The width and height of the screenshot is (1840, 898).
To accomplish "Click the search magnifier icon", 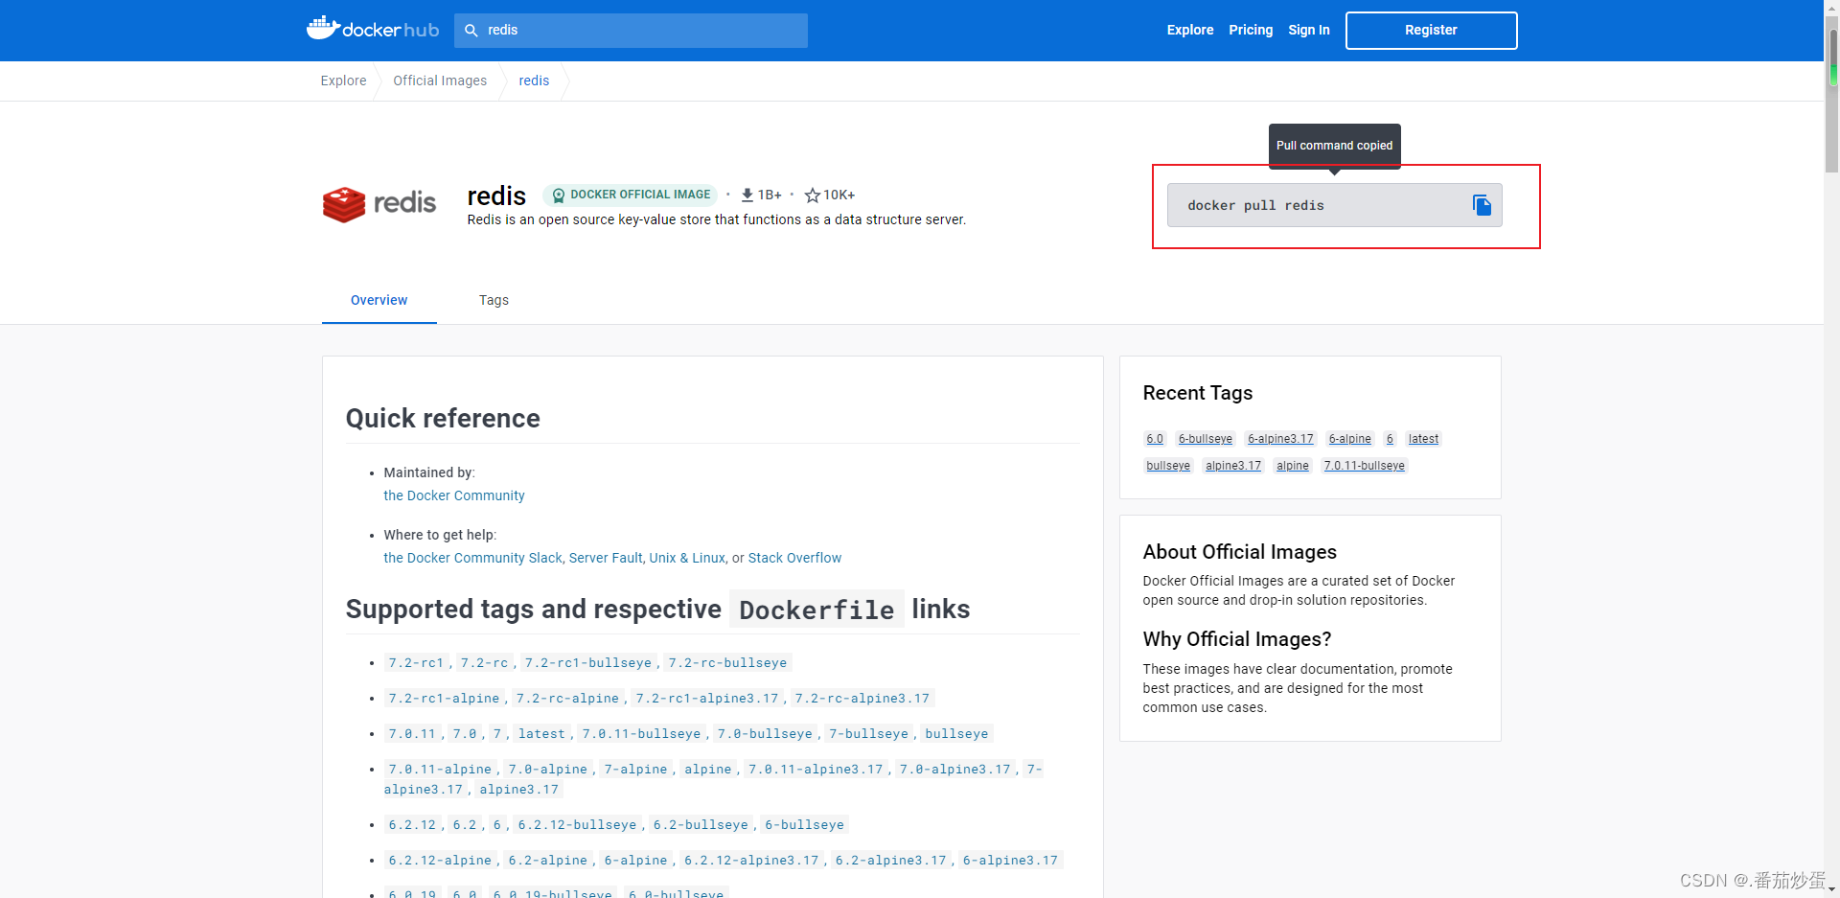I will pyautogui.click(x=471, y=31).
